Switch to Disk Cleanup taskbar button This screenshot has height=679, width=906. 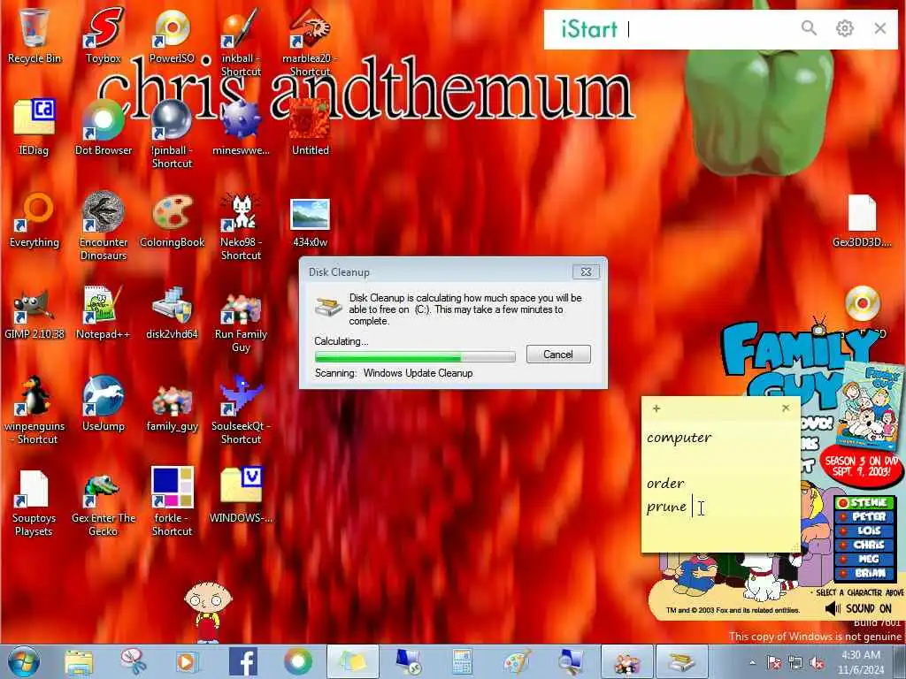click(x=682, y=661)
